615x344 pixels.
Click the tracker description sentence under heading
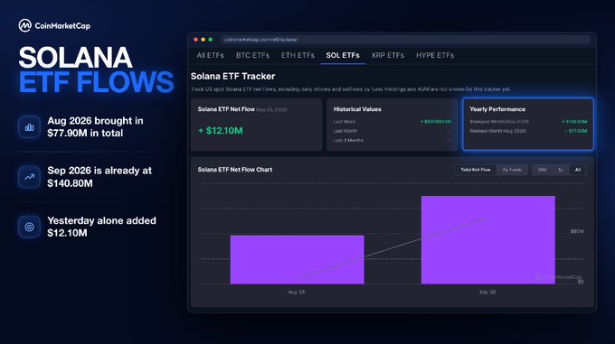point(351,89)
